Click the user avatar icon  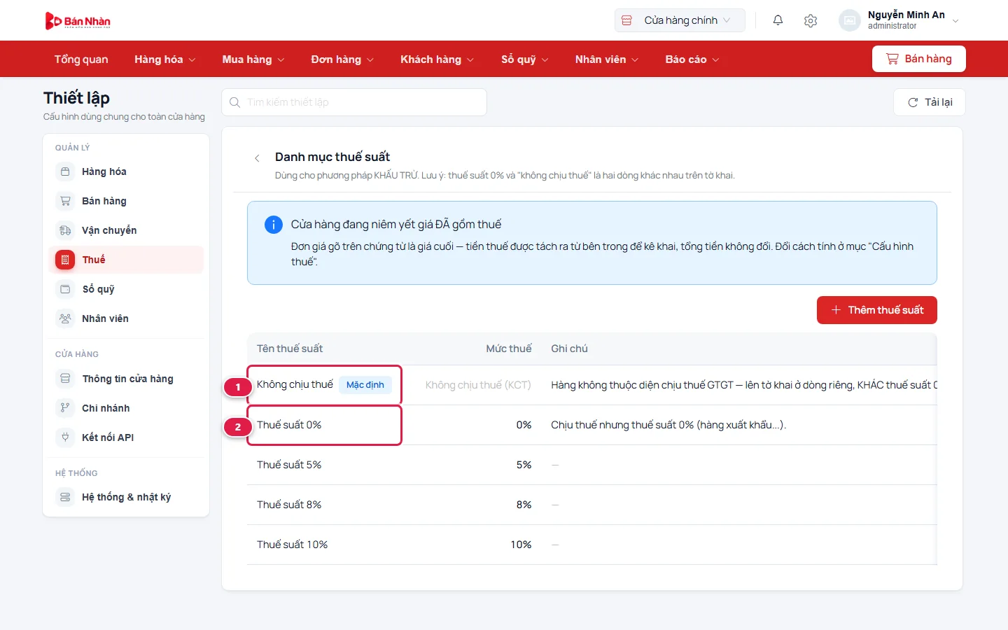click(849, 20)
